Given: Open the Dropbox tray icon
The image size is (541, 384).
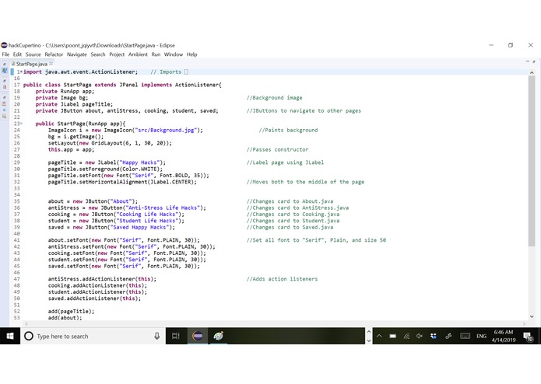Looking at the screenshot, I should (434, 336).
